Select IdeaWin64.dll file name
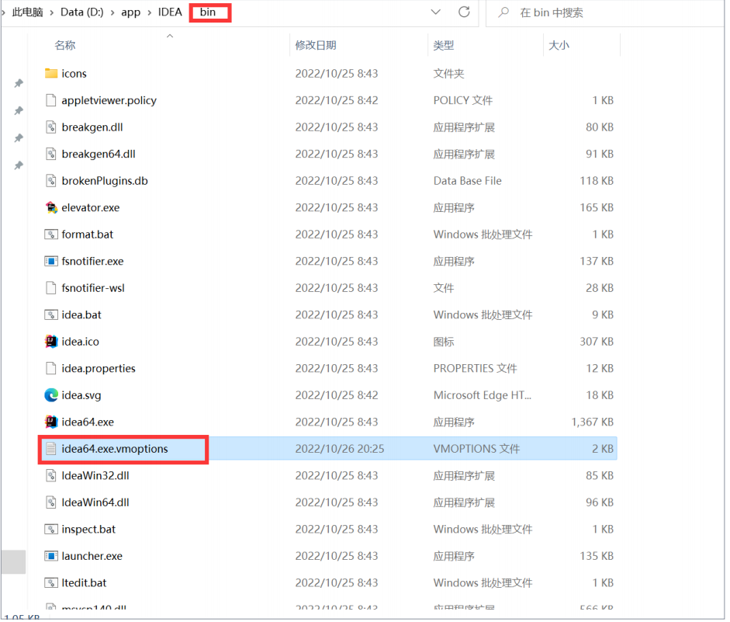 point(95,502)
